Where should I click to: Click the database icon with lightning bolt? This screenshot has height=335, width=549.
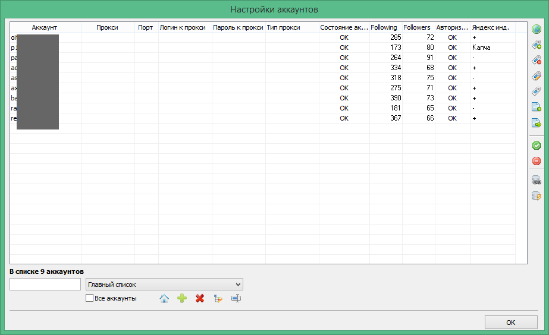point(536,196)
